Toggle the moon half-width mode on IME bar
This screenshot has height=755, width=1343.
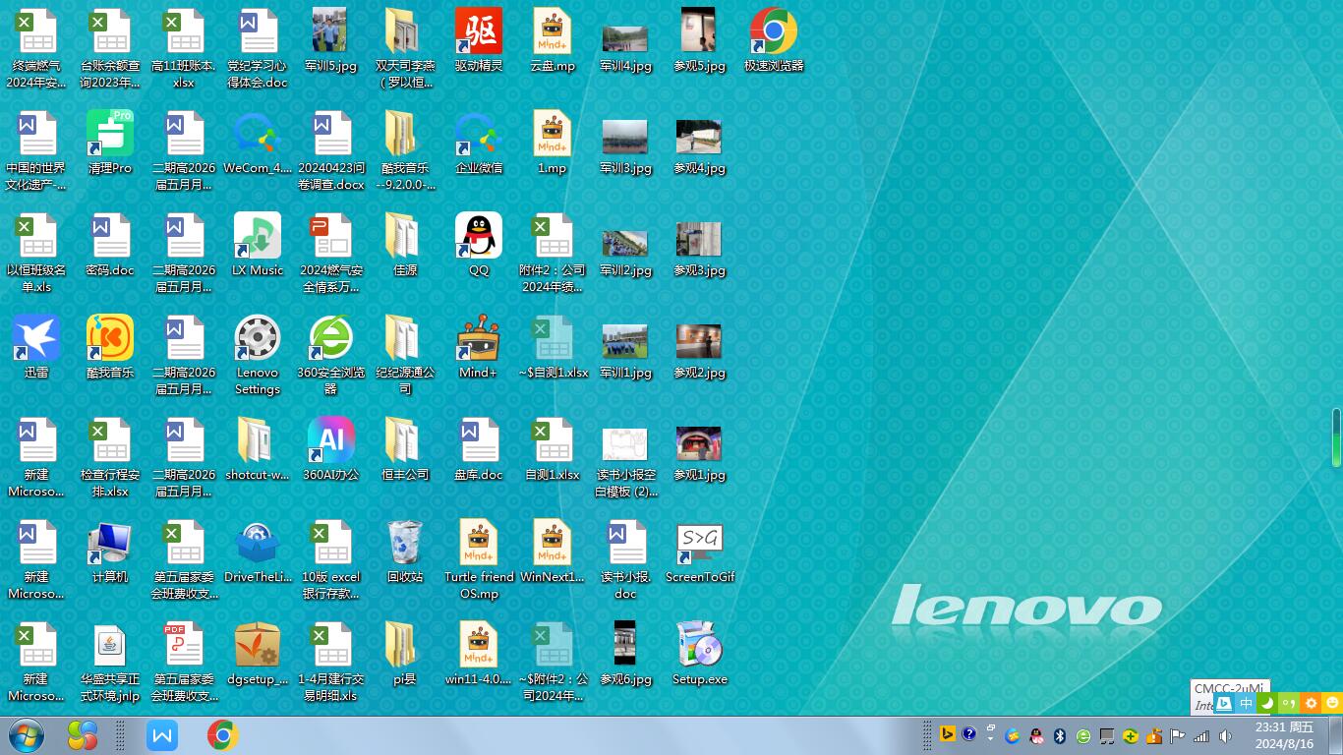tap(1267, 703)
